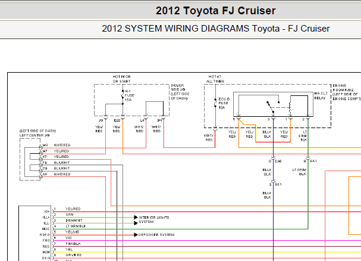361x261 pixels.
Task: Select the FRS pin label
Action: pos(46,241)
